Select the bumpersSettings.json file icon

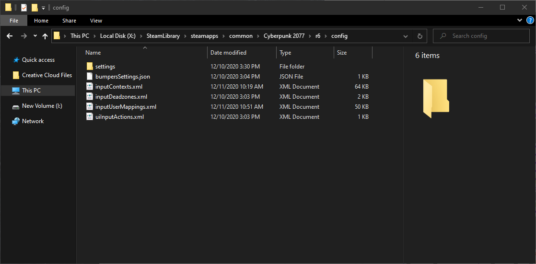(90, 77)
